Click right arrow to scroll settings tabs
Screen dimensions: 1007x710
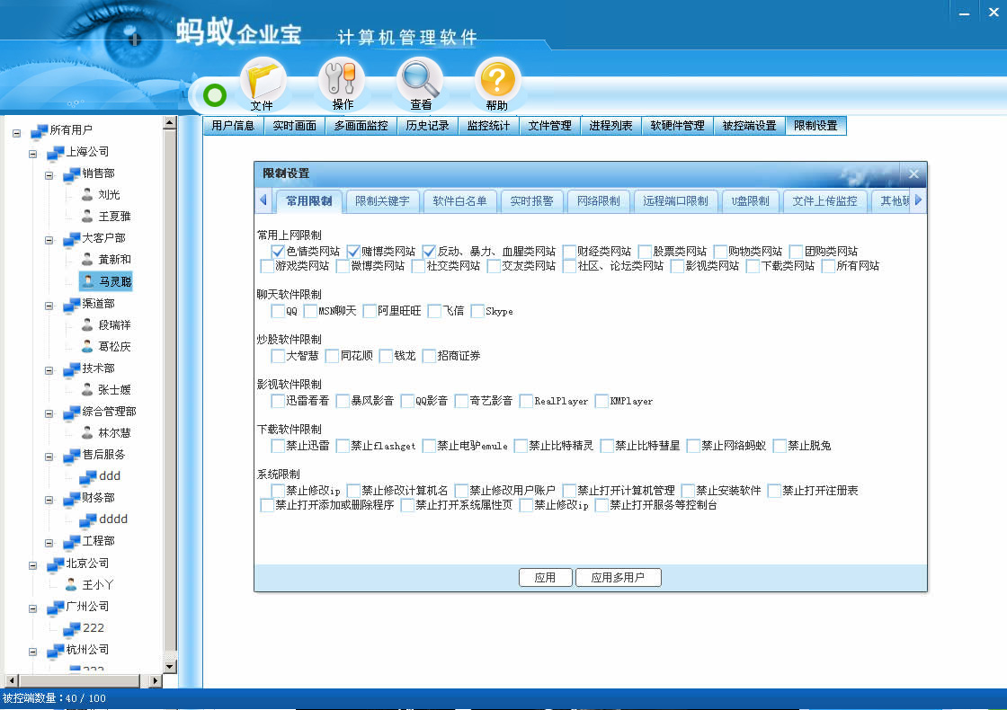click(x=918, y=200)
